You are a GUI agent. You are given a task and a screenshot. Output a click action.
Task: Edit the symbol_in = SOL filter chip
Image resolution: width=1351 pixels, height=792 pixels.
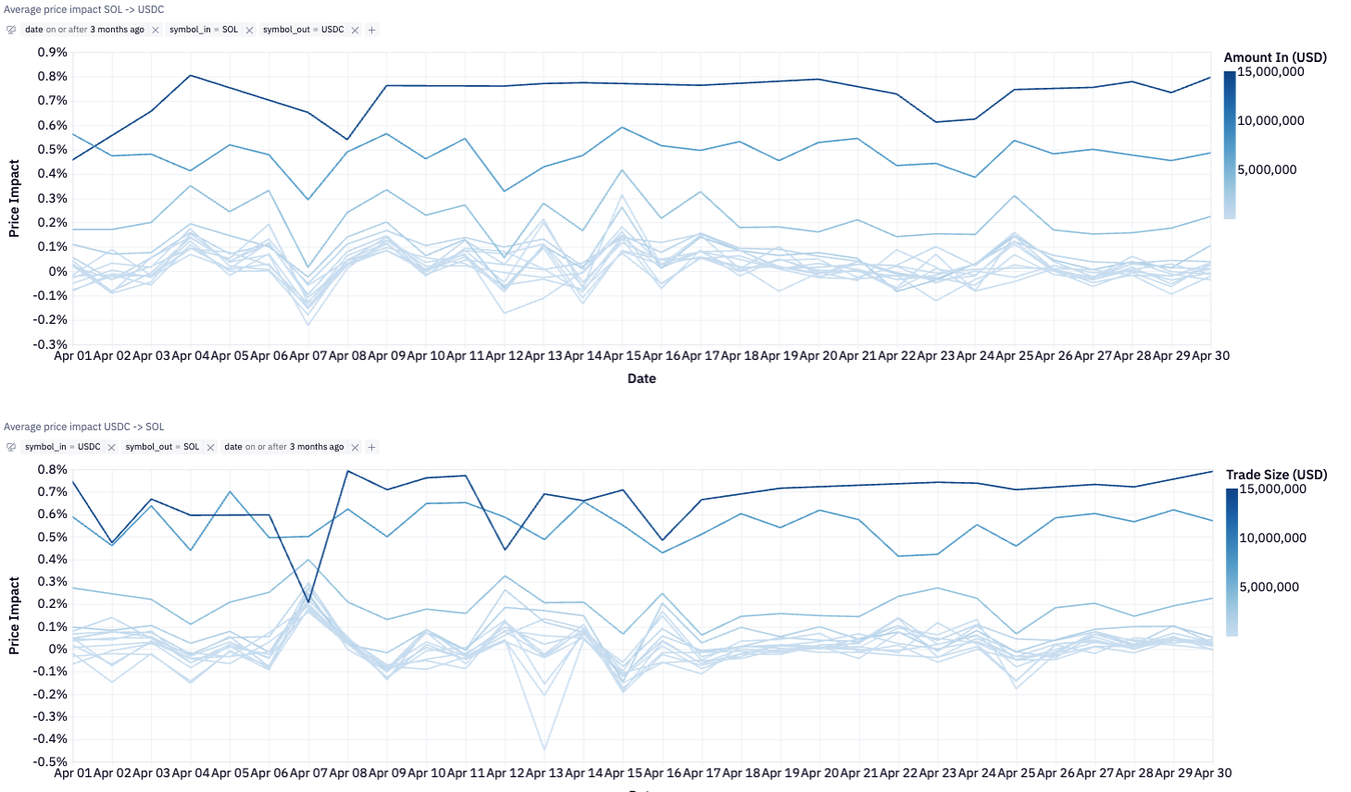tap(204, 30)
